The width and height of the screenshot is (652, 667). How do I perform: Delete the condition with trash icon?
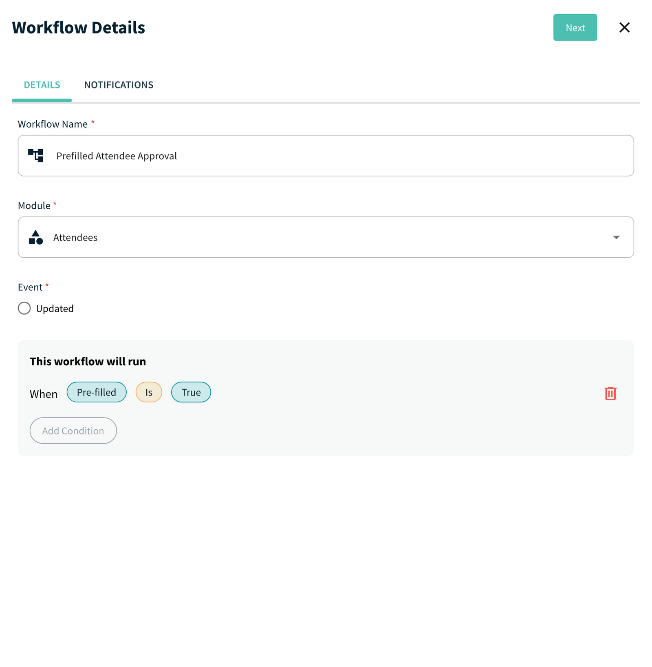(x=610, y=393)
